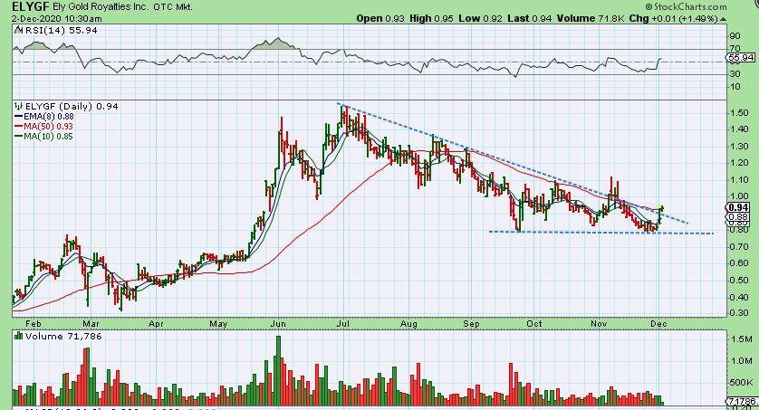Click the 0.60 price axis label
Viewport: 759px width, 410px height.
(739, 263)
